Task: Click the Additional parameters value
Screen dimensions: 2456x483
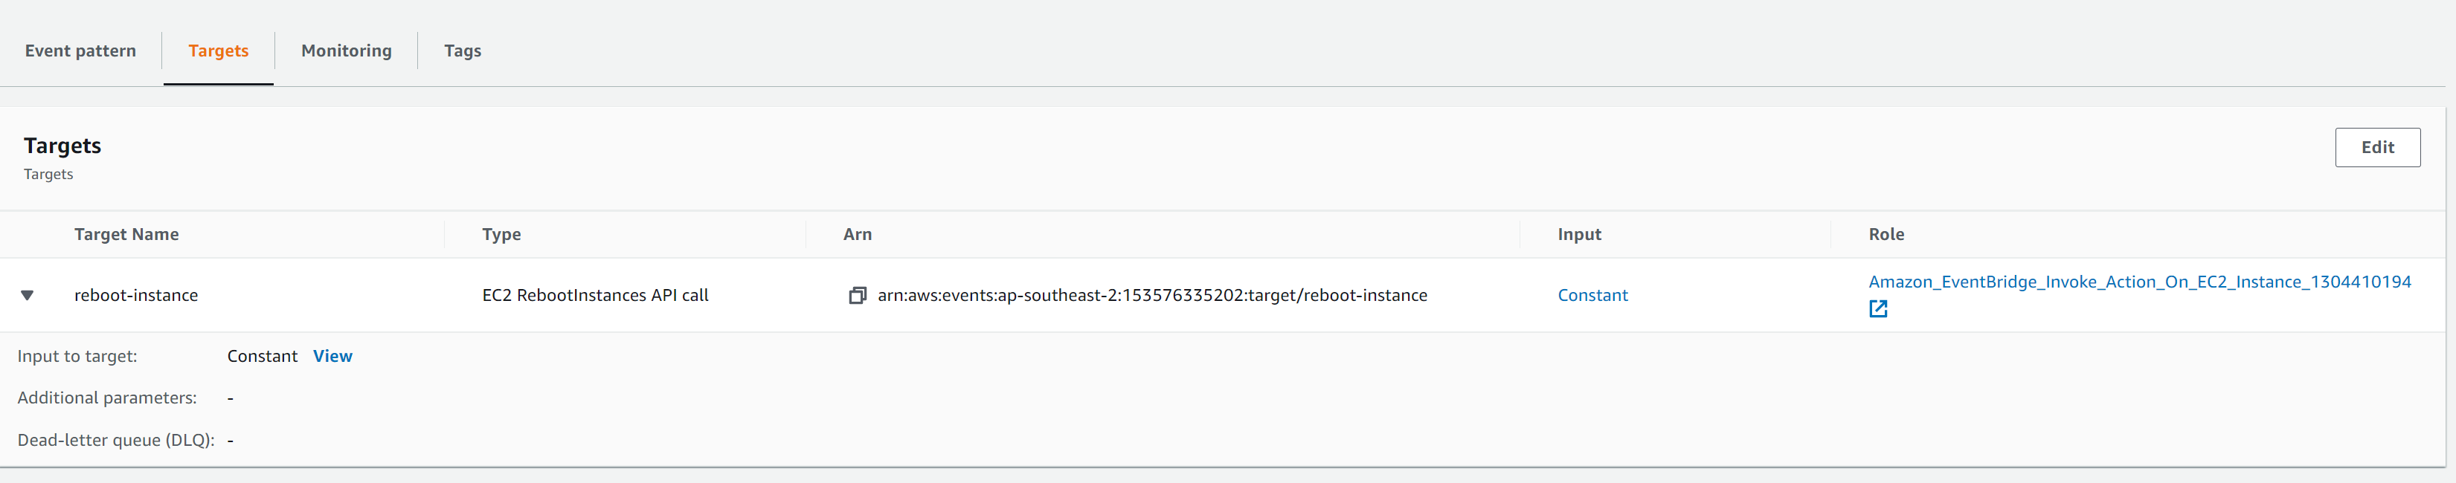Action: 229,398
